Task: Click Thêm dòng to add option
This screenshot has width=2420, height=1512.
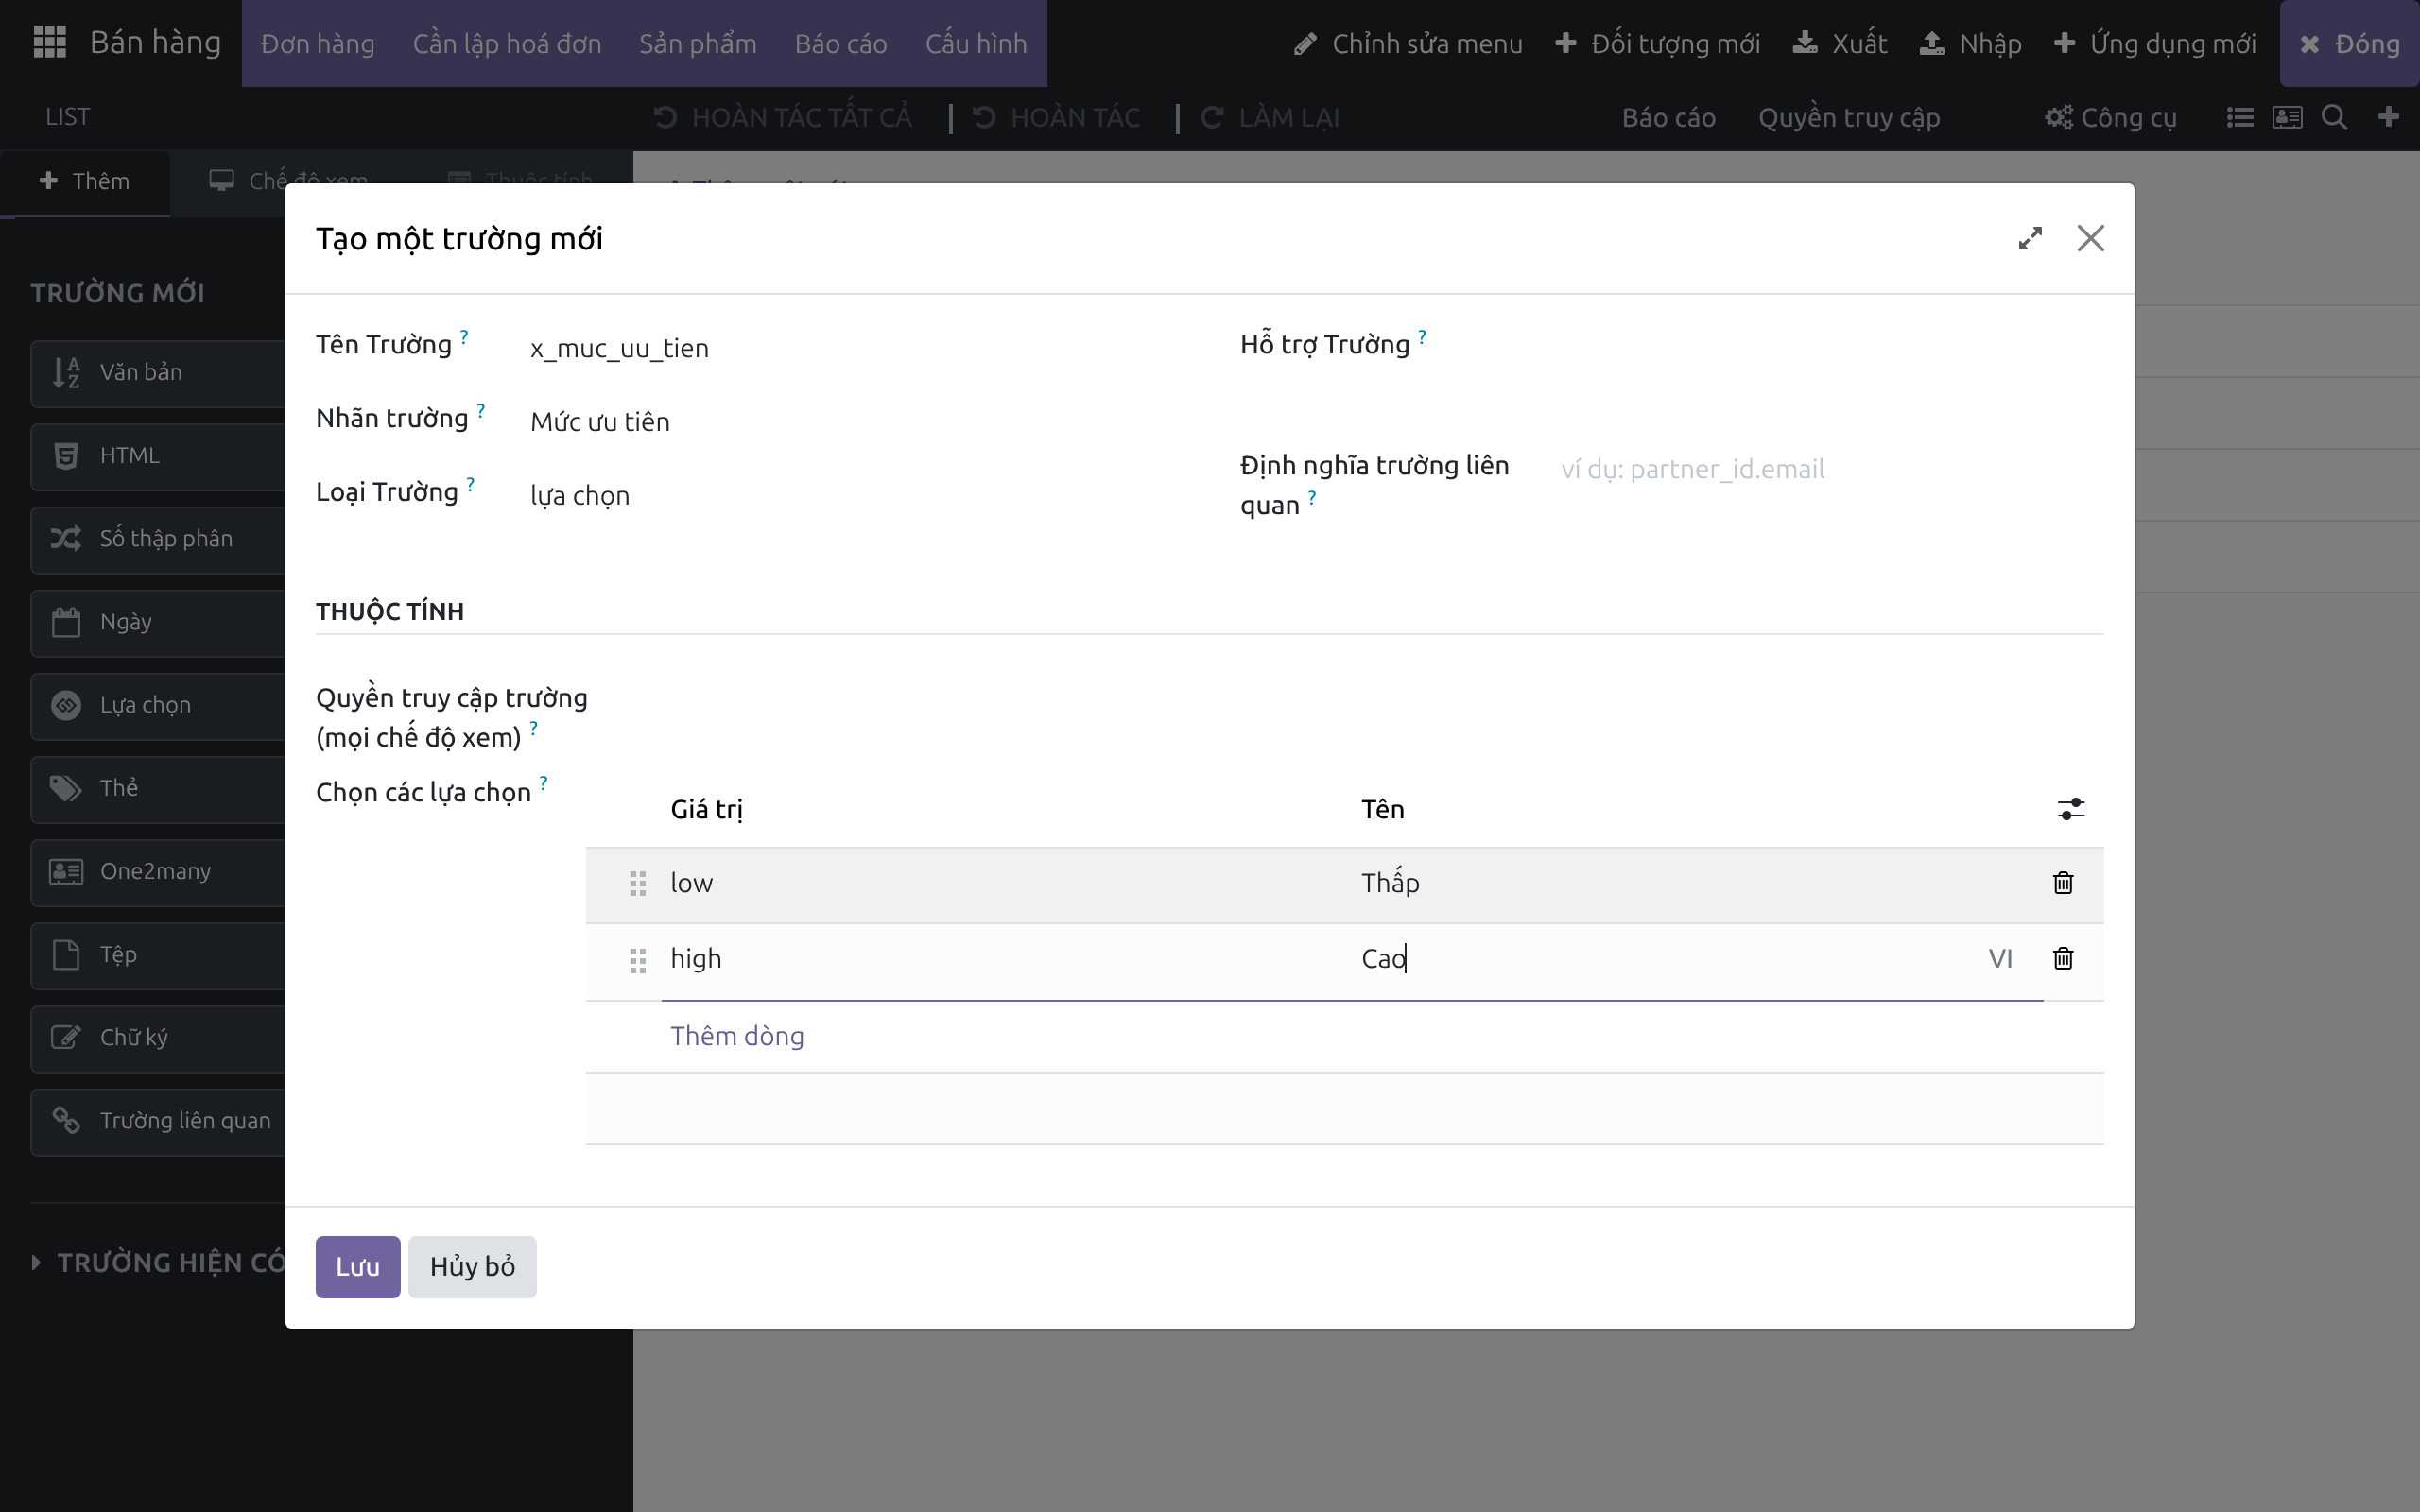Action: [737, 1036]
